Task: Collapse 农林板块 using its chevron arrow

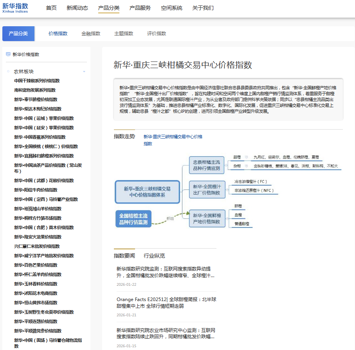Action: [84, 71]
